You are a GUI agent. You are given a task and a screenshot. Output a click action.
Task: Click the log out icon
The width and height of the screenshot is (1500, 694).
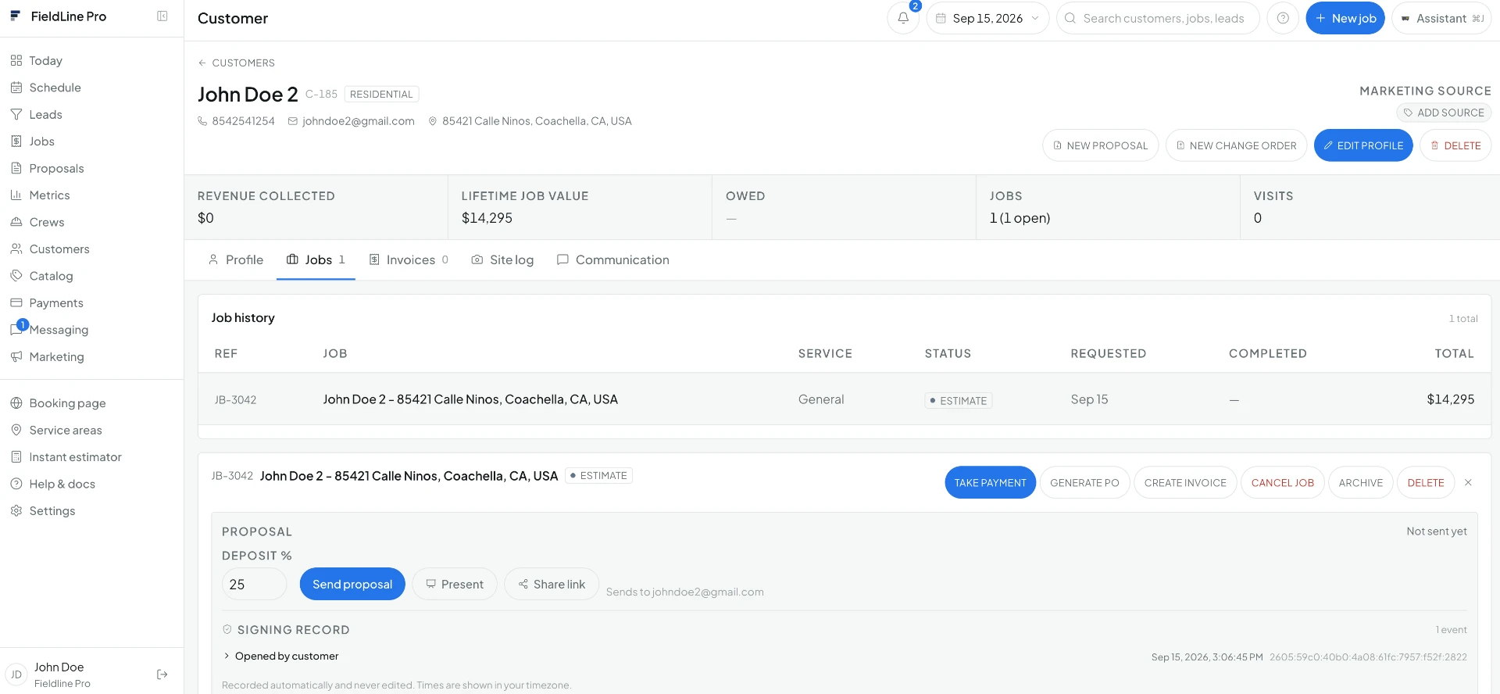click(162, 674)
